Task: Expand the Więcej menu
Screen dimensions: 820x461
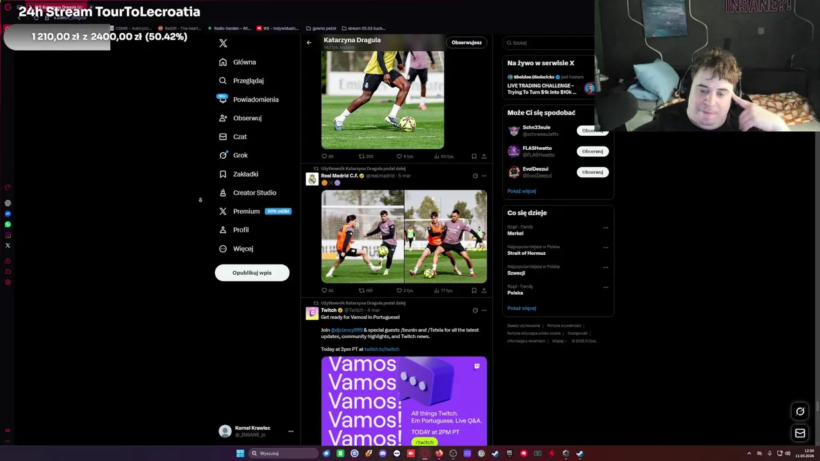Action: (236, 248)
